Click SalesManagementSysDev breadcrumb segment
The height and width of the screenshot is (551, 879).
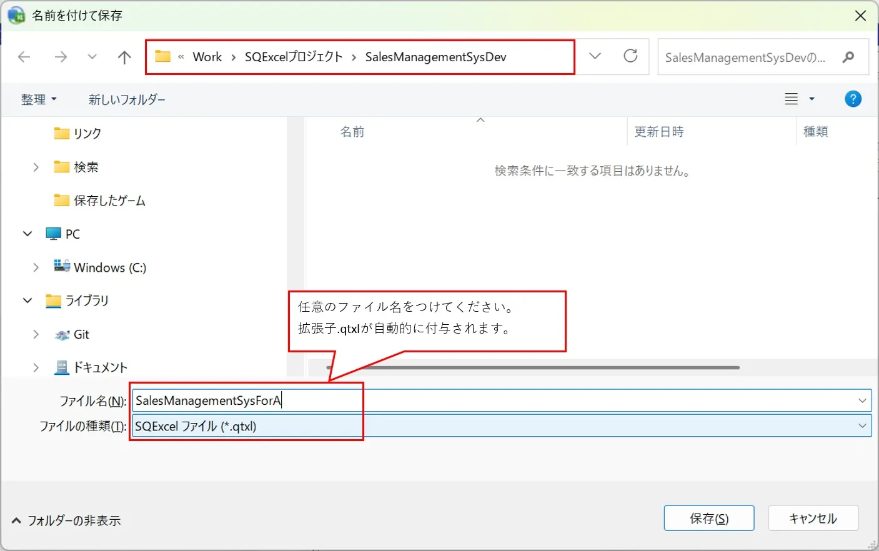pos(435,57)
